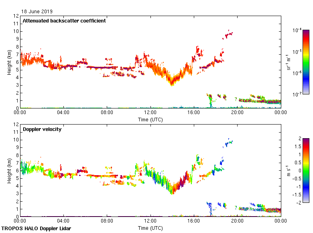Click the Time (UTC) label below the Doppler velocity plot
The image size is (313, 233).
(150, 228)
